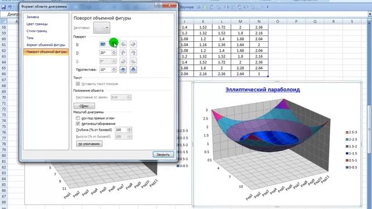The height and width of the screenshot is (209, 372).
Task: Click 'Глубина (% от базовой)' spinner arrows
Action: click(130, 130)
